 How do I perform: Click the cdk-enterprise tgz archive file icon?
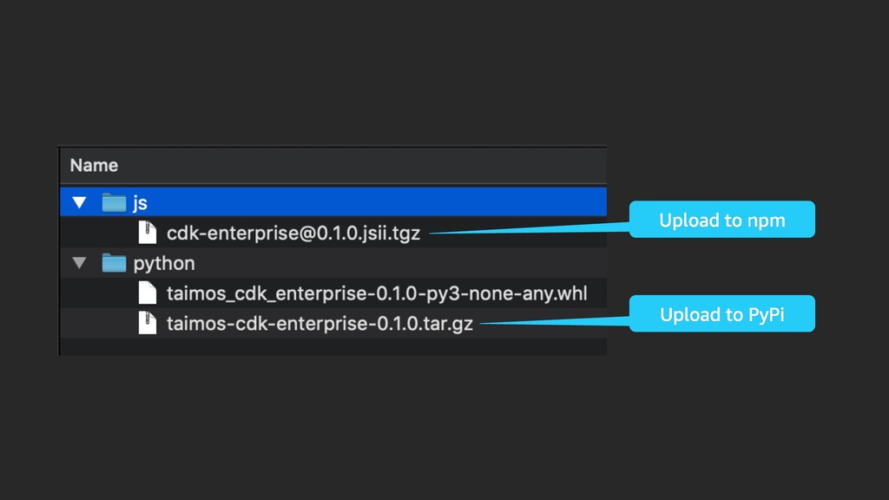pos(148,233)
